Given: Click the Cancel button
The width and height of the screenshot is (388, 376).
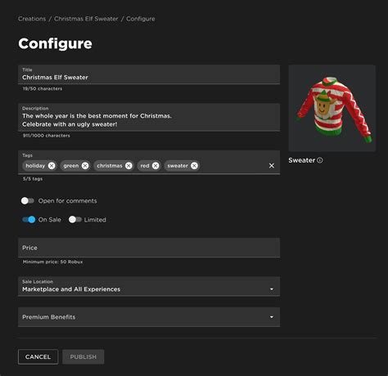Looking at the screenshot, I should (x=38, y=357).
